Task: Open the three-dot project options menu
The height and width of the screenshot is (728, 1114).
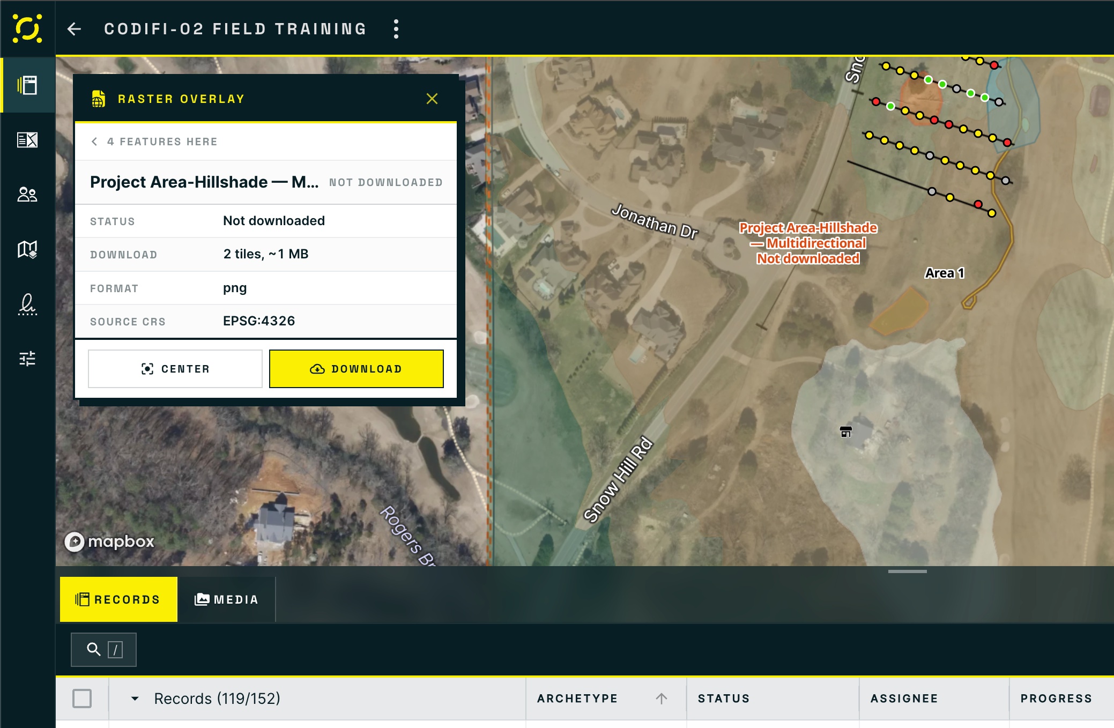Action: (396, 29)
